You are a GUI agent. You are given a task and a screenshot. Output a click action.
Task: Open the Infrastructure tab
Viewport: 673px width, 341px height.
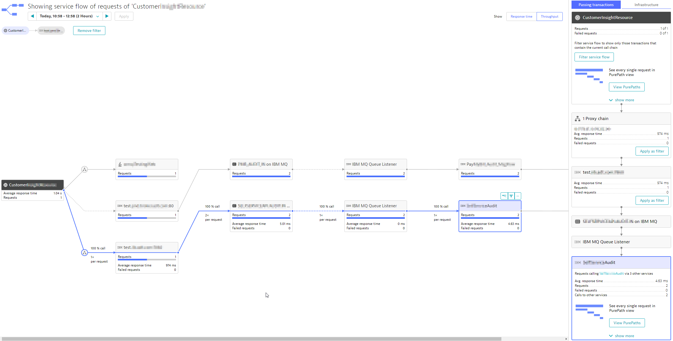coord(646,5)
